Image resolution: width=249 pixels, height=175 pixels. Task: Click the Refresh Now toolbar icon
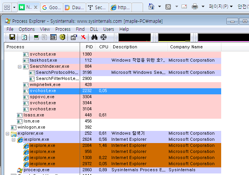[24, 37]
